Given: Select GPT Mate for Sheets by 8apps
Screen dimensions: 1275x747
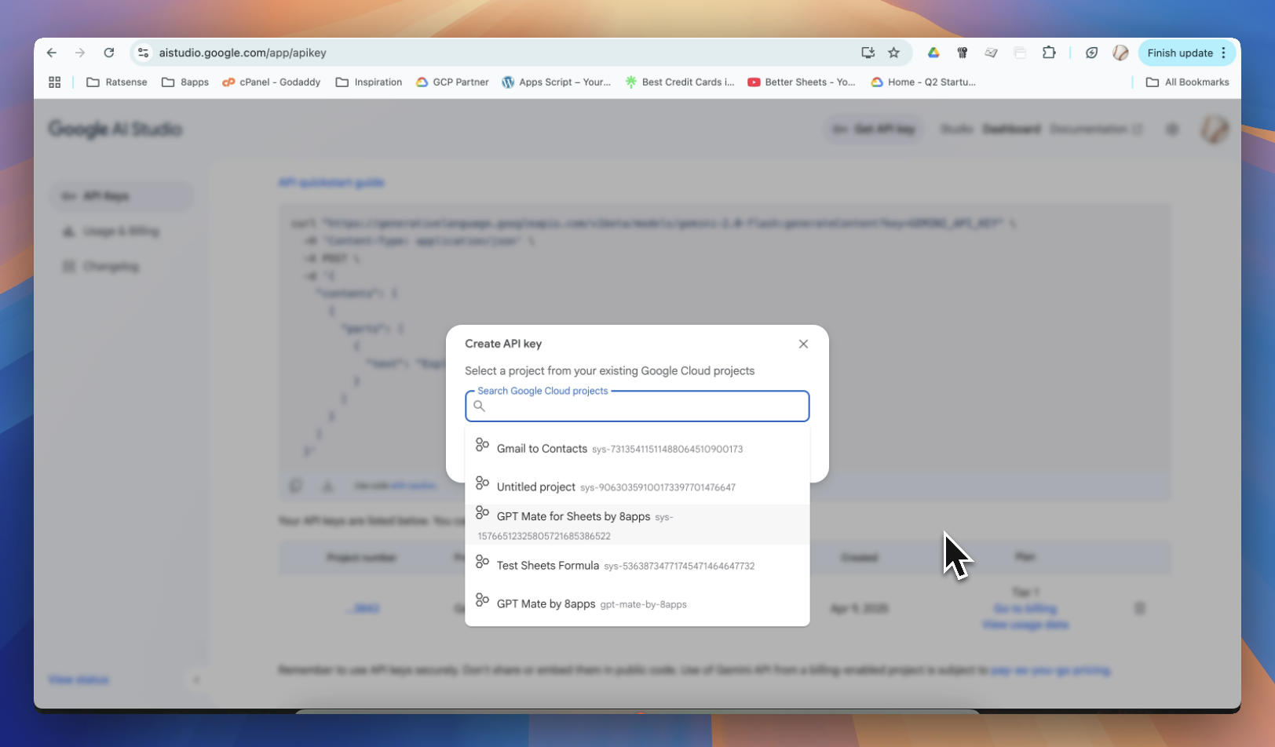Looking at the screenshot, I should (573, 516).
